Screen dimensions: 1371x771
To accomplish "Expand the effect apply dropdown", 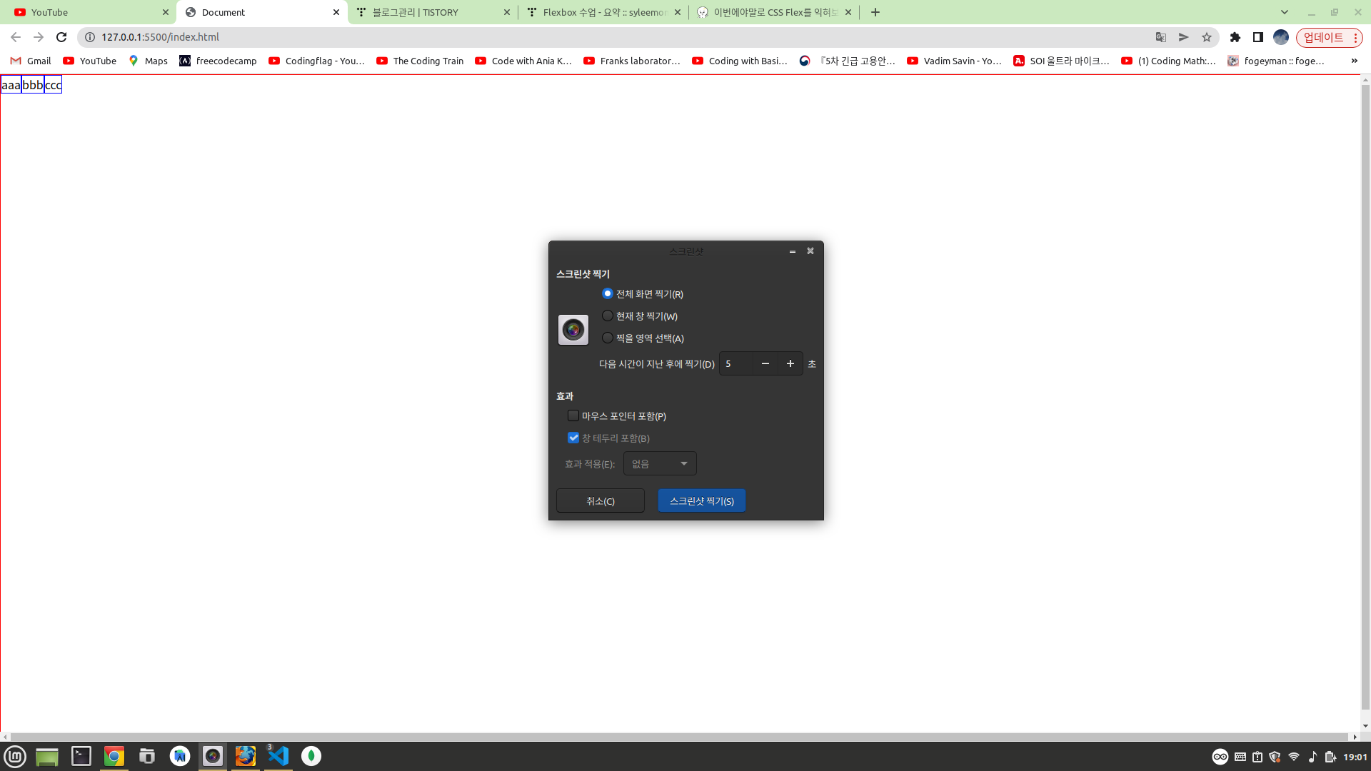I will (x=660, y=464).
